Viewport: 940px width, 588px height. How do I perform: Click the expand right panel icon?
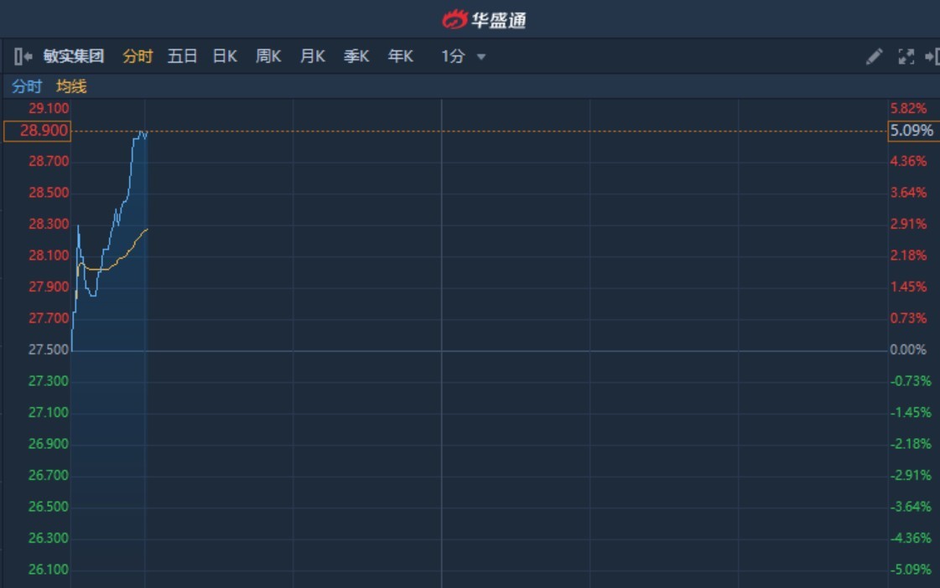[932, 57]
